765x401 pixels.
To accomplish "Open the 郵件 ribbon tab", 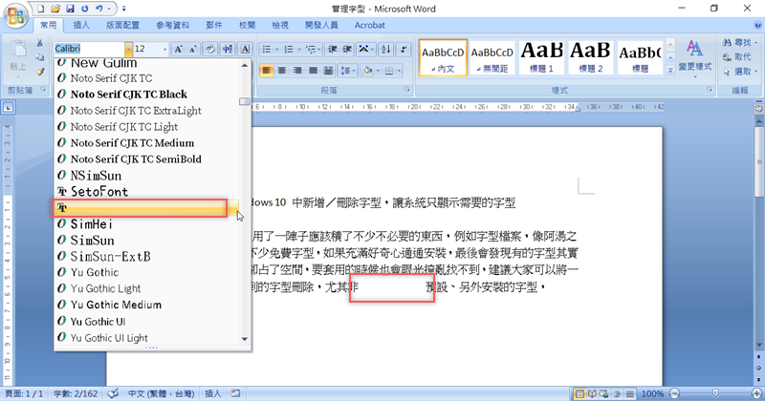I will point(214,26).
